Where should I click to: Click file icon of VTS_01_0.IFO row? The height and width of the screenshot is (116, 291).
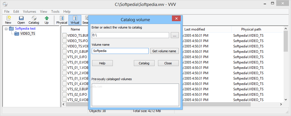[65, 57]
